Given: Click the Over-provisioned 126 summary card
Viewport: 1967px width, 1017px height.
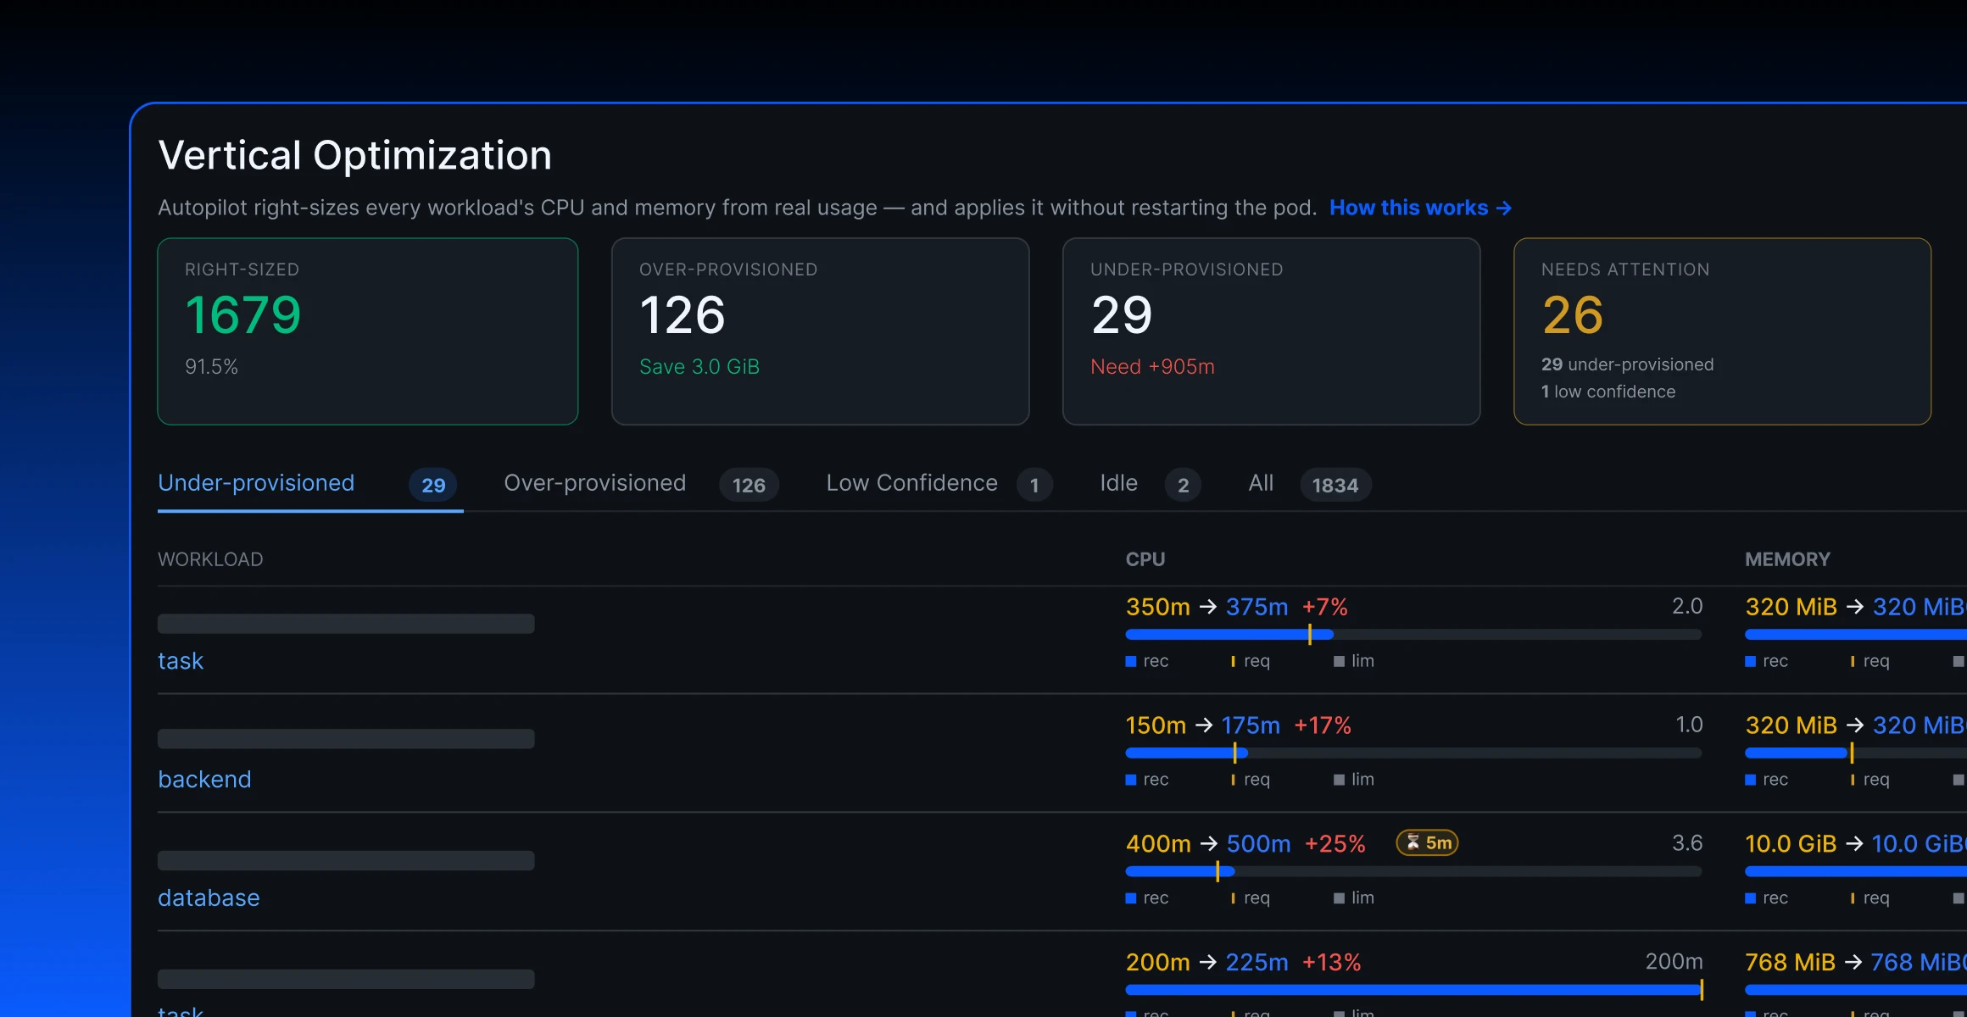Looking at the screenshot, I should coord(820,331).
